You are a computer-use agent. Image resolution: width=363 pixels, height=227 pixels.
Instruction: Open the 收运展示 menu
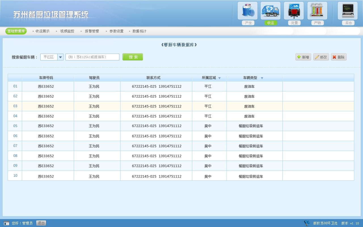(x=43, y=31)
